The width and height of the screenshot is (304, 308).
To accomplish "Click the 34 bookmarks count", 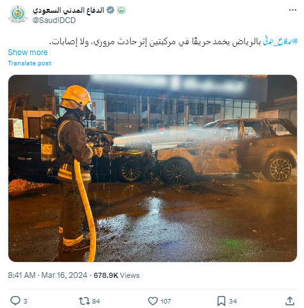I will click(x=233, y=301).
